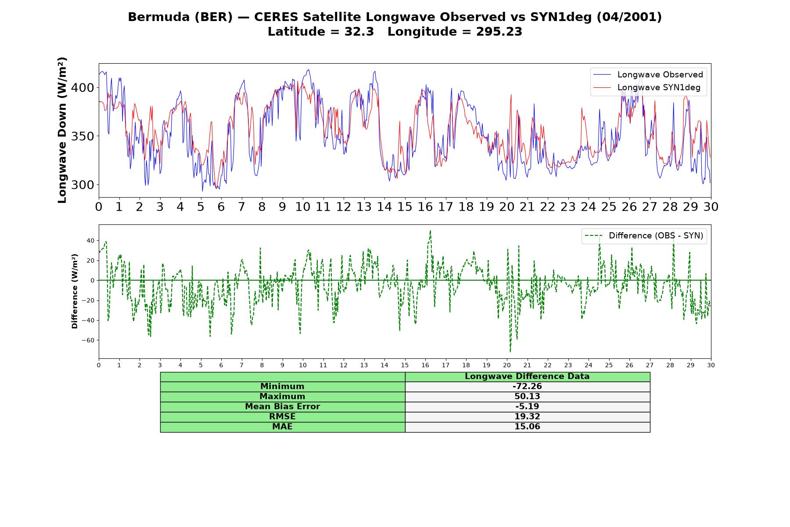Image resolution: width=790 pixels, height=527 pixels.
Task: Select the RMSE value 19.32 cell
Action: pos(528,417)
